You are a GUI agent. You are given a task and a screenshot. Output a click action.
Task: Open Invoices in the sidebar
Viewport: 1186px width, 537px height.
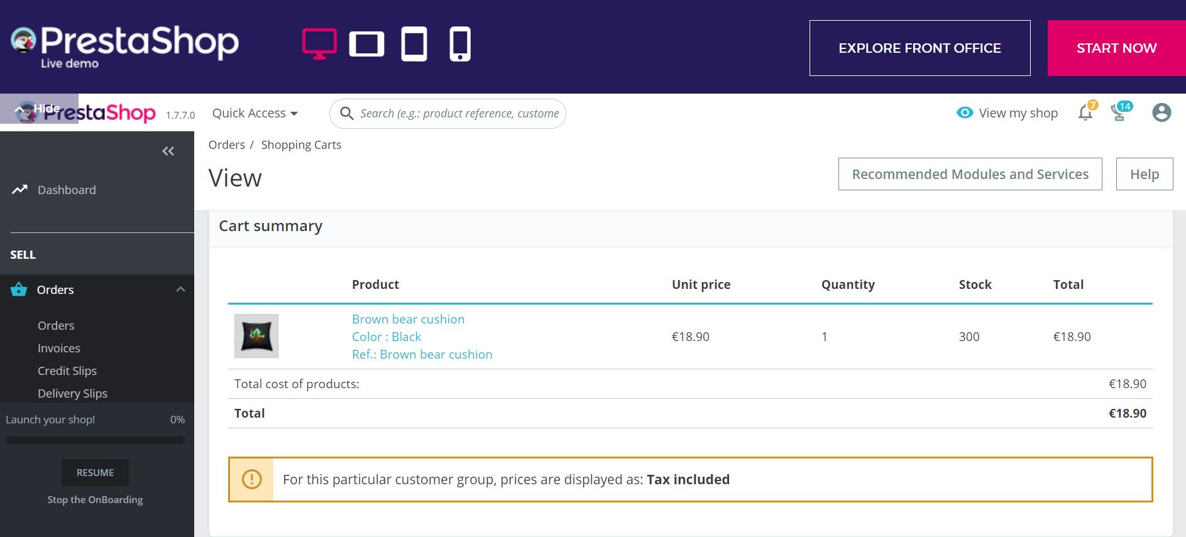[x=59, y=349]
